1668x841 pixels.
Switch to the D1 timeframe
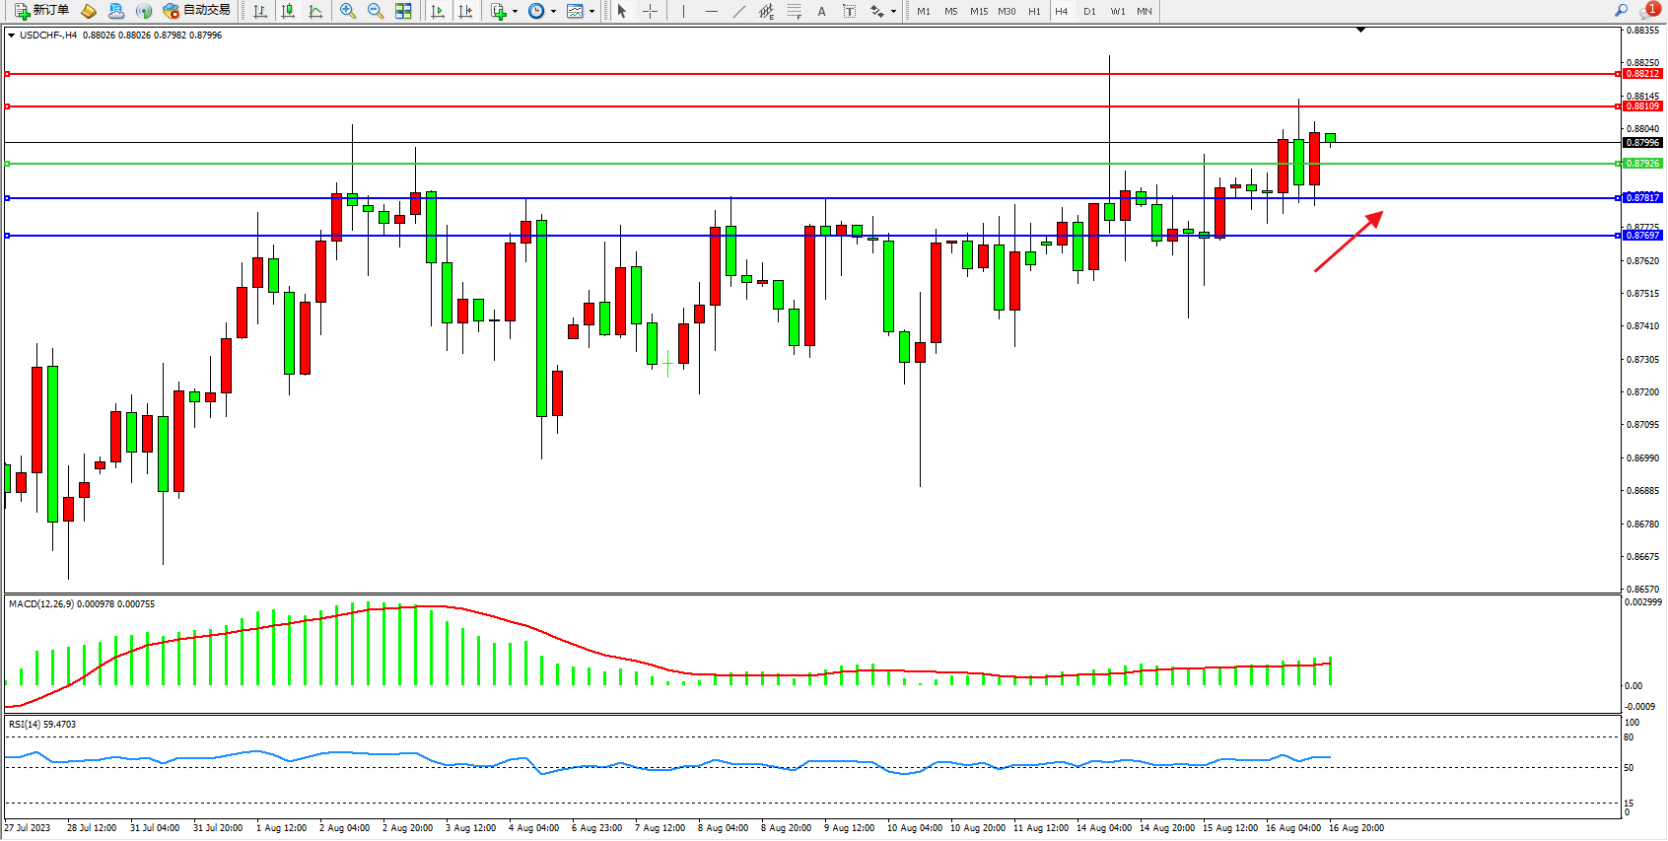point(1089,12)
